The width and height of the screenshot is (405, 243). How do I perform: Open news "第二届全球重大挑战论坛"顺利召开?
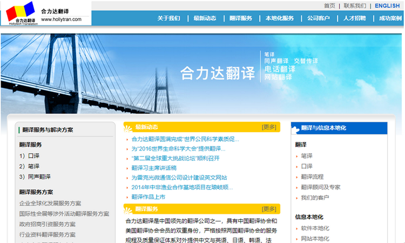175,159
